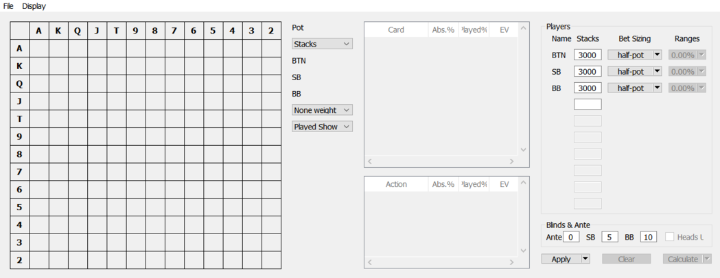Open the None weight dropdown
Viewport: 720px width, 278px height.
[322, 110]
